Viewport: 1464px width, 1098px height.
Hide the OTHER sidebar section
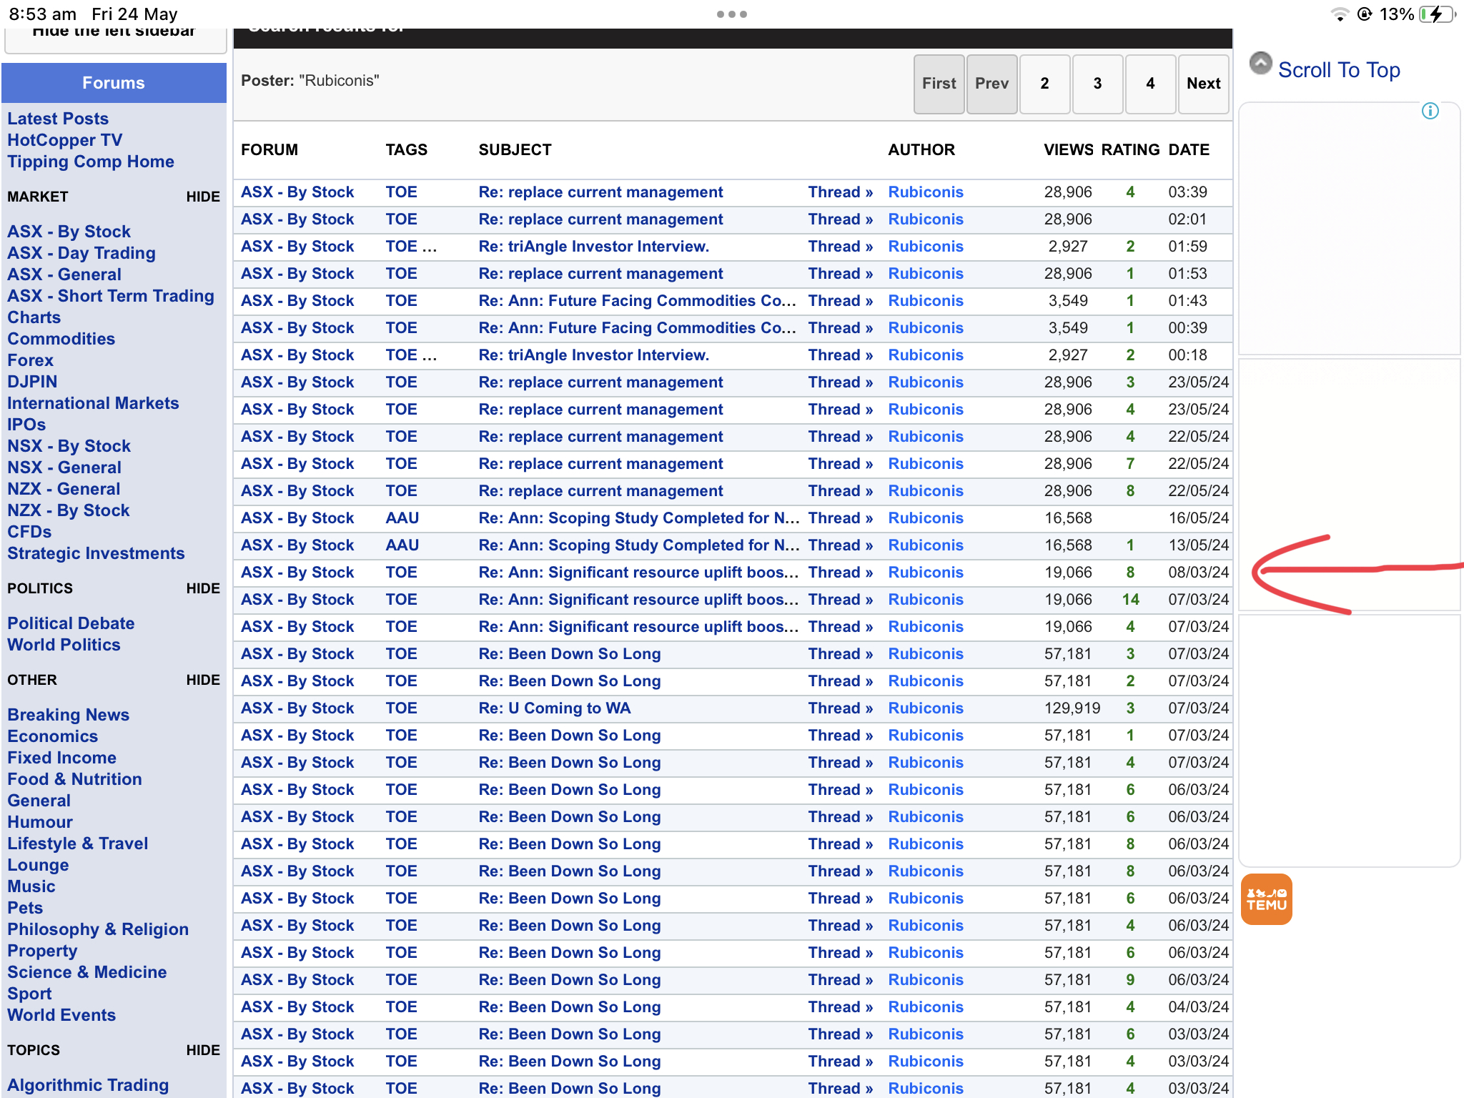(203, 680)
